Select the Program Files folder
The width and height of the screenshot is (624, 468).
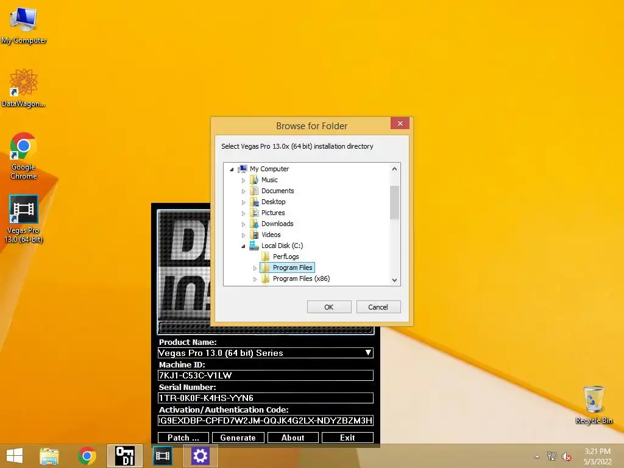coord(292,268)
